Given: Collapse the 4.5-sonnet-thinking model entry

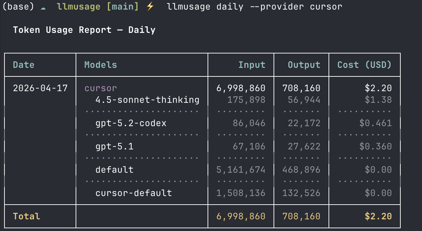Looking at the screenshot, I should (147, 100).
